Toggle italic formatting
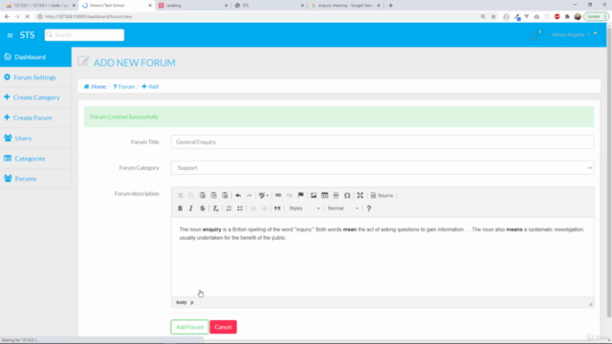 [x=191, y=208]
